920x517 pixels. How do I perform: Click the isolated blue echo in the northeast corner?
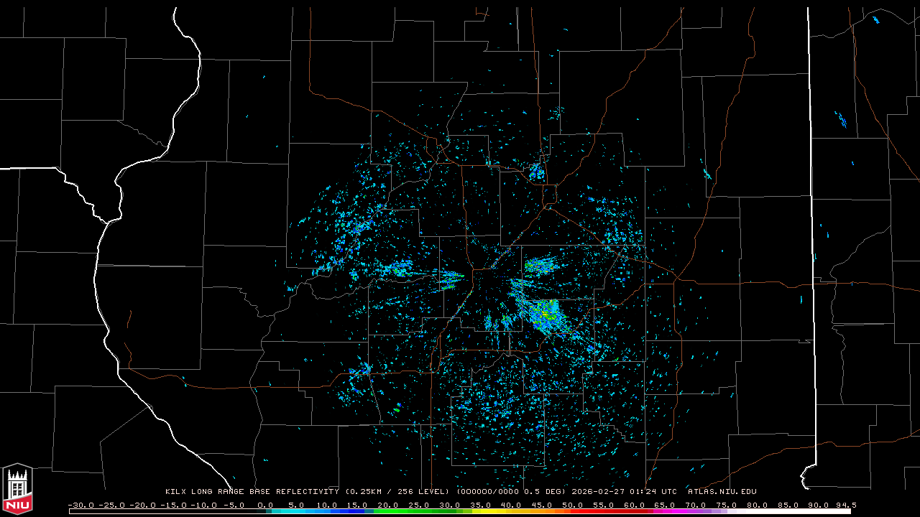pos(839,119)
